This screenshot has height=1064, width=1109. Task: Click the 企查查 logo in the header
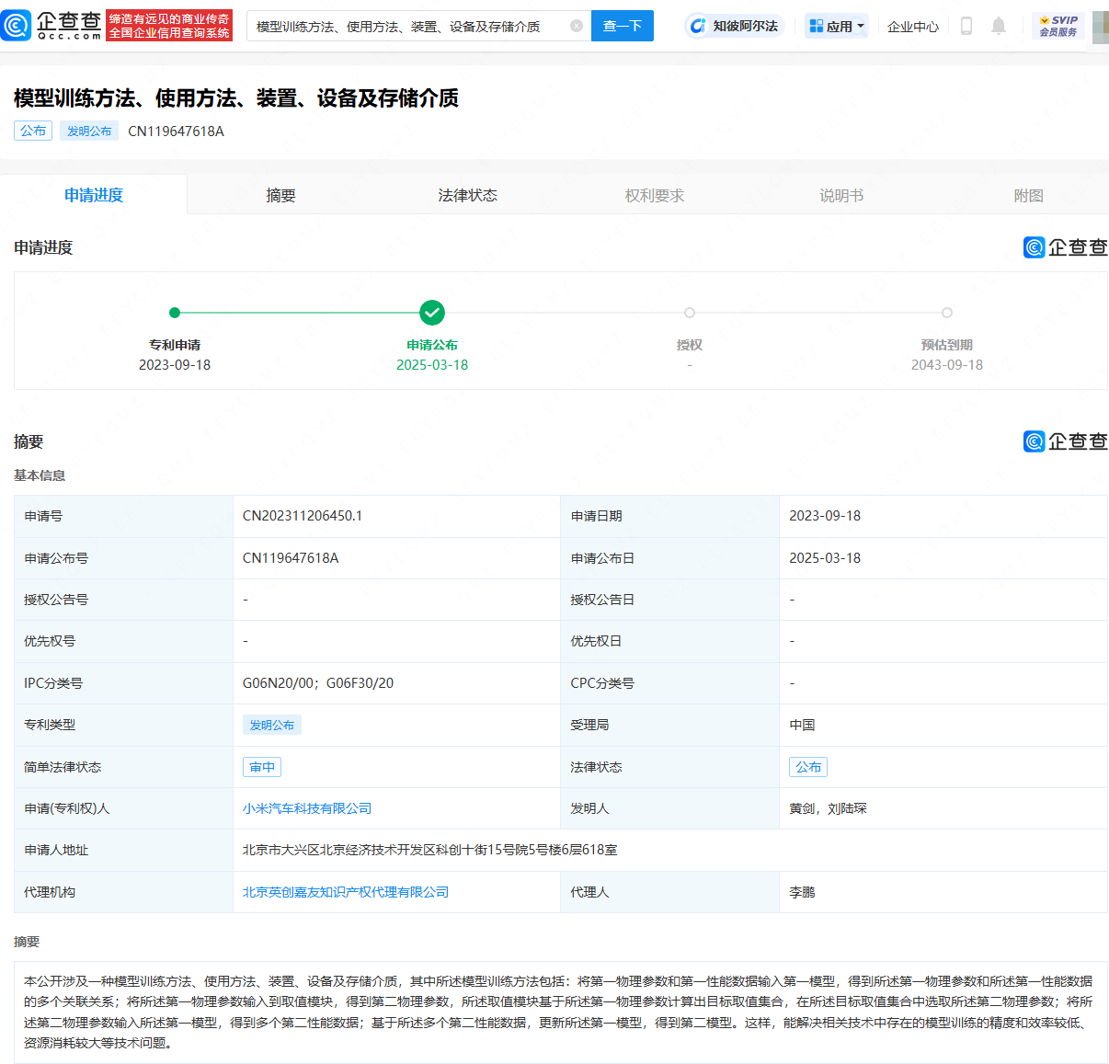(51, 26)
